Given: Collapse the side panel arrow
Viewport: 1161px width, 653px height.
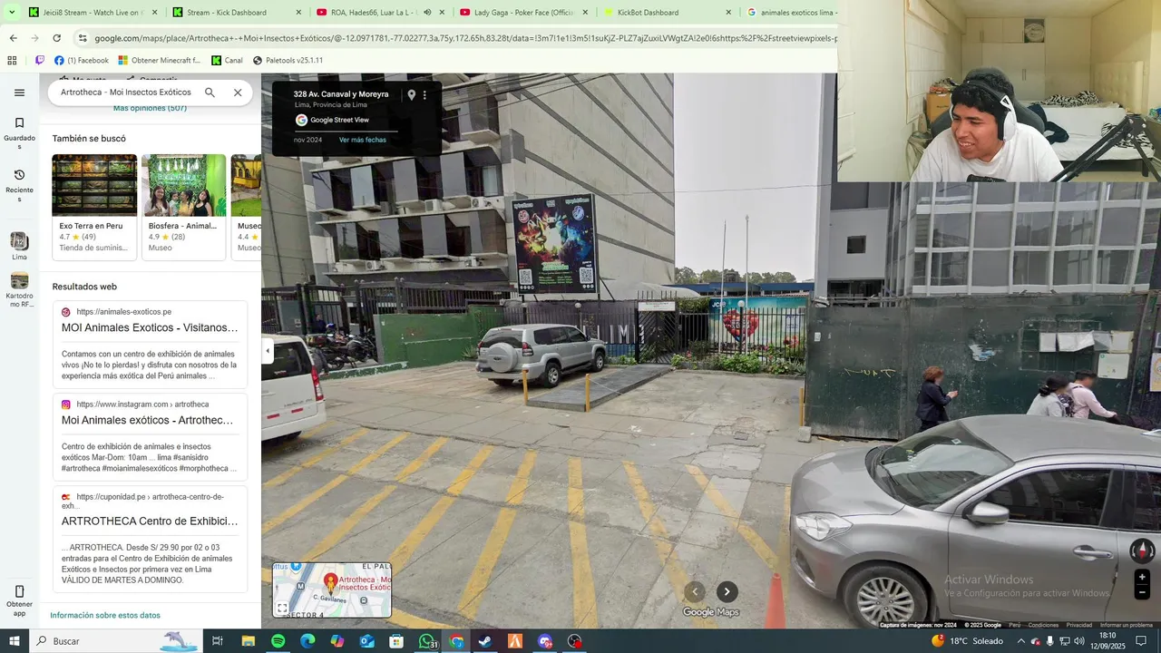Looking at the screenshot, I should [268, 351].
